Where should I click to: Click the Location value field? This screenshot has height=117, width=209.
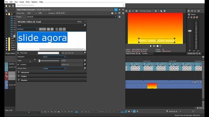(x=72, y=64)
